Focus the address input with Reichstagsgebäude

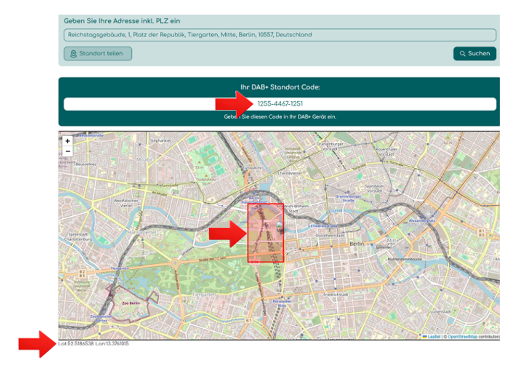(280, 35)
